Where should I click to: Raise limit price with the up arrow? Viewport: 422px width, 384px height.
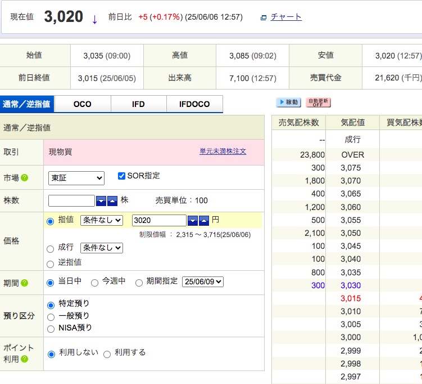[x=204, y=221]
